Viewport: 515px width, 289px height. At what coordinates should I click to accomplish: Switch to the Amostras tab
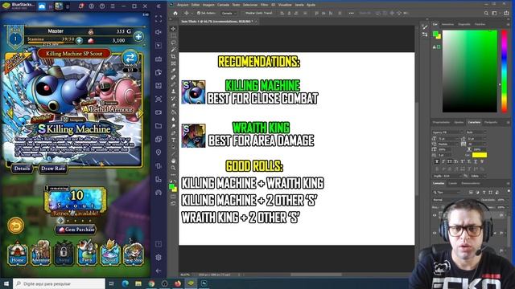(448, 24)
